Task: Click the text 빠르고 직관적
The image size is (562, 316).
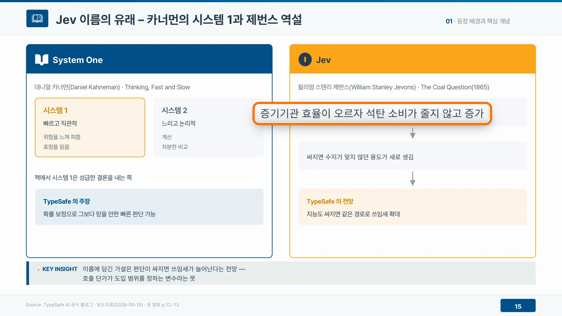Action: pyautogui.click(x=60, y=123)
